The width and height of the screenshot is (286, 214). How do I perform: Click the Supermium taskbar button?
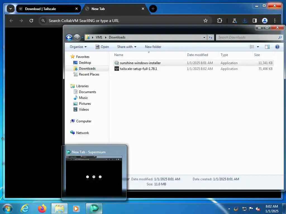click(94, 208)
